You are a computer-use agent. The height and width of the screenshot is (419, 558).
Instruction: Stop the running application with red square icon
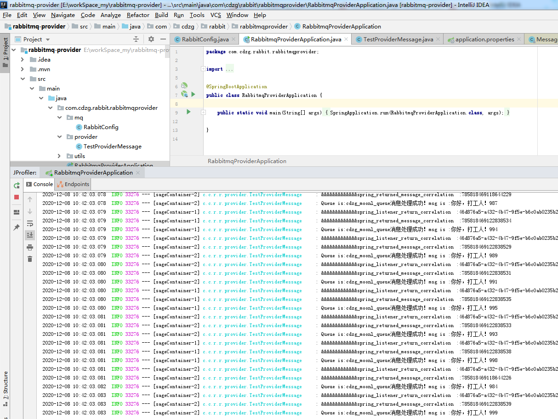point(17,197)
